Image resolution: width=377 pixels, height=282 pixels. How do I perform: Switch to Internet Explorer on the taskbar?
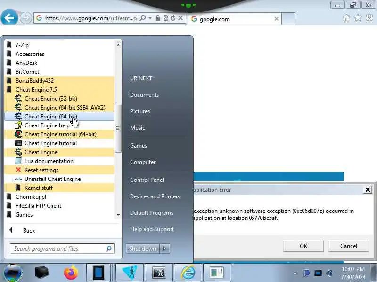pyautogui.click(x=188, y=273)
